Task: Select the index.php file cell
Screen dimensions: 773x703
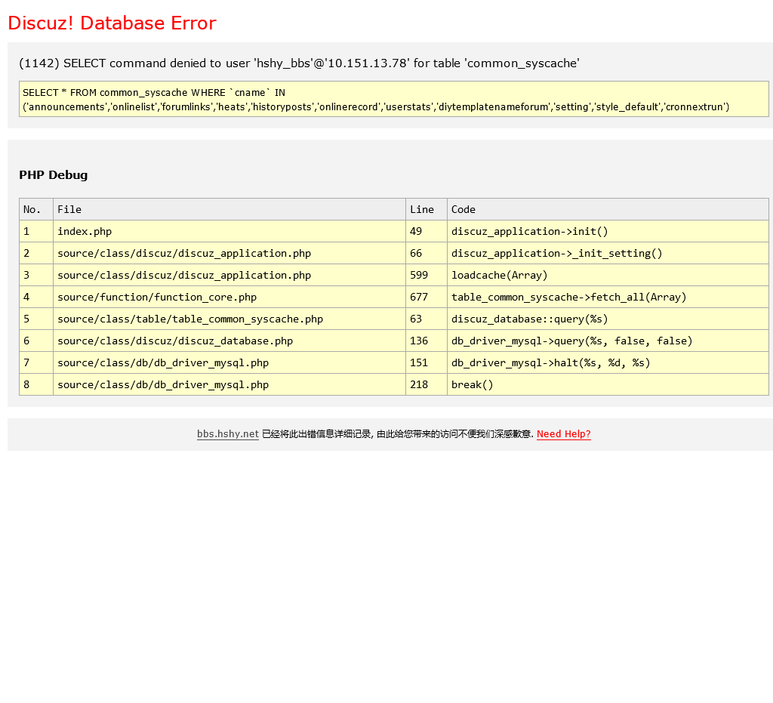Action: click(85, 231)
